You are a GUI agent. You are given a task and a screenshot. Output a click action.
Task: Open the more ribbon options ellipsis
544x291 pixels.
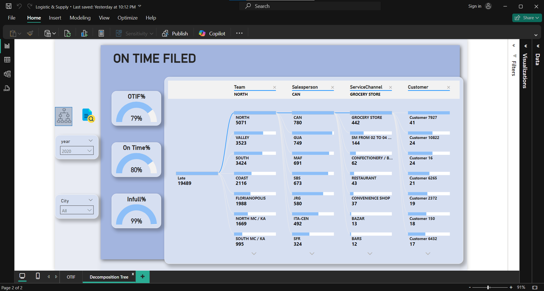[x=239, y=33]
